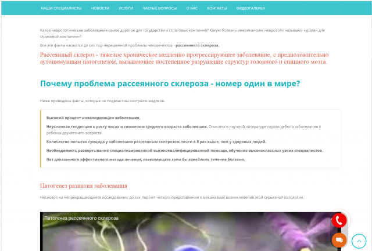This screenshot has width=372, height=251.
Task: Click the line Высокий процент инвалидизации заболевших
Action: tap(93, 118)
